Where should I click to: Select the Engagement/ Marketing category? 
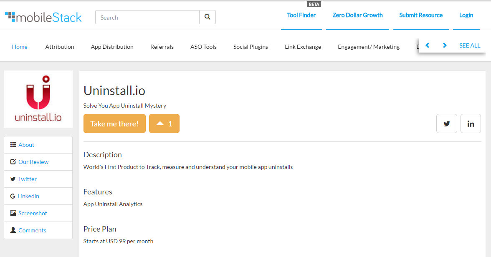tap(369, 47)
